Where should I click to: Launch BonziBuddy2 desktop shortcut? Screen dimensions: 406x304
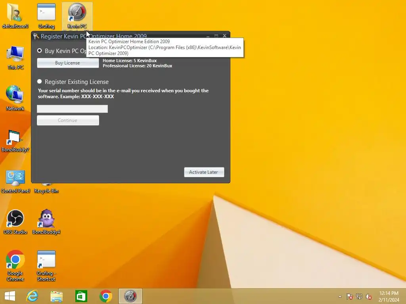tap(15, 141)
